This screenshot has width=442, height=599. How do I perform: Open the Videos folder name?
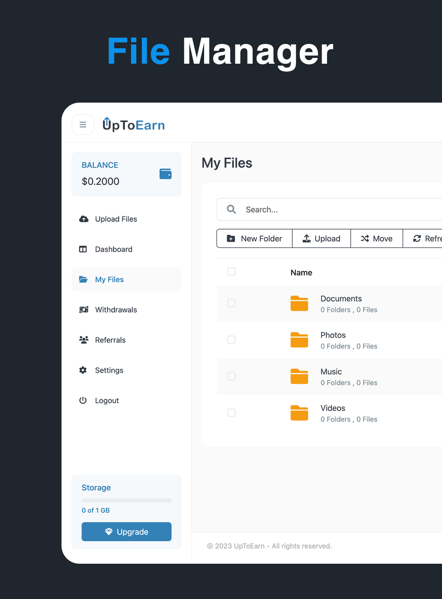333,408
